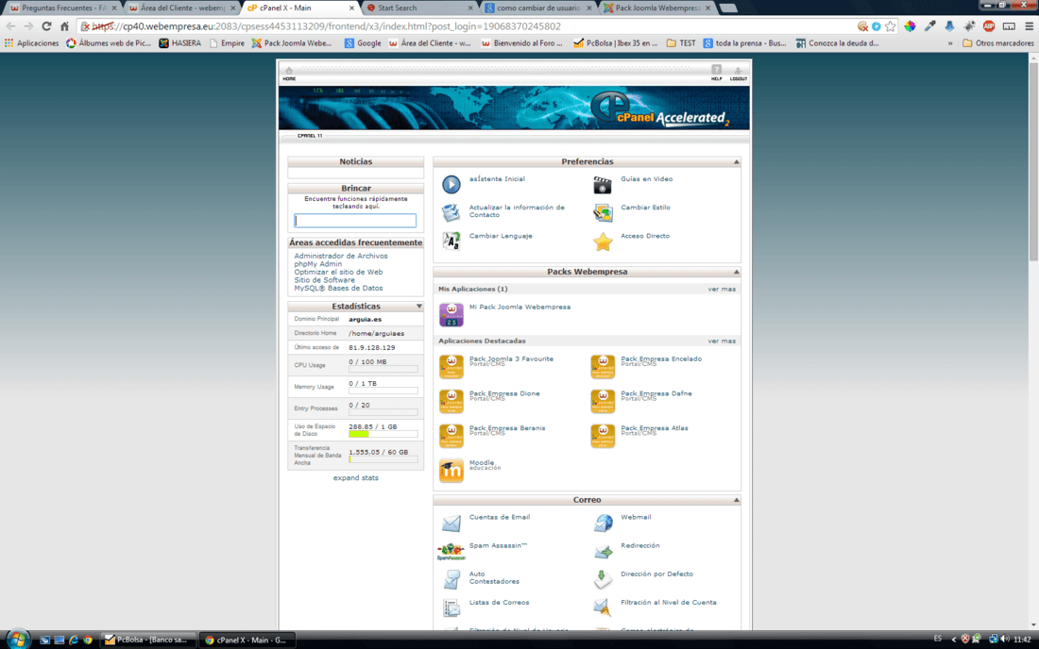
Task: Click the taskbar clock 11:42
Action: click(1022, 640)
